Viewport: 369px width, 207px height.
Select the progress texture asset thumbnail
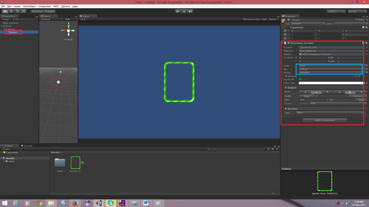click(x=76, y=163)
